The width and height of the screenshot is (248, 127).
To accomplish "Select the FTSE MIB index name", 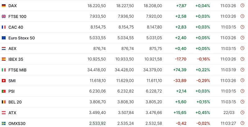I will [x=17, y=70].
